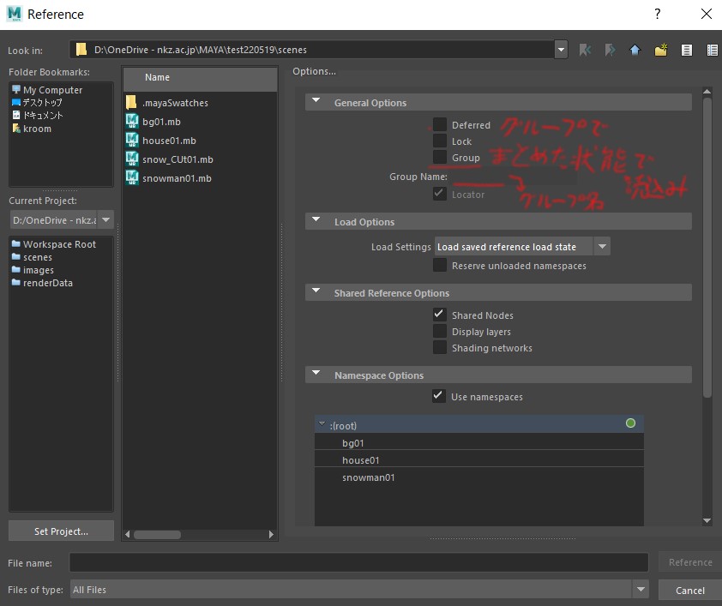Click the Group Name input field
This screenshot has height=606, width=722.
(x=514, y=177)
